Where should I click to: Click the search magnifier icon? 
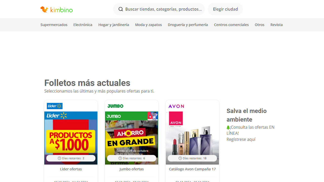121,9
